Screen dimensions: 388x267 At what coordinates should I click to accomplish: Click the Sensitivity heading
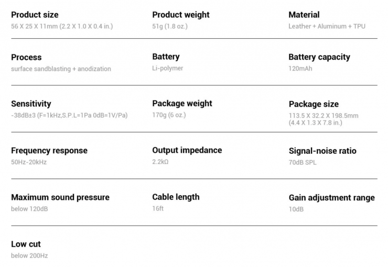coord(31,104)
